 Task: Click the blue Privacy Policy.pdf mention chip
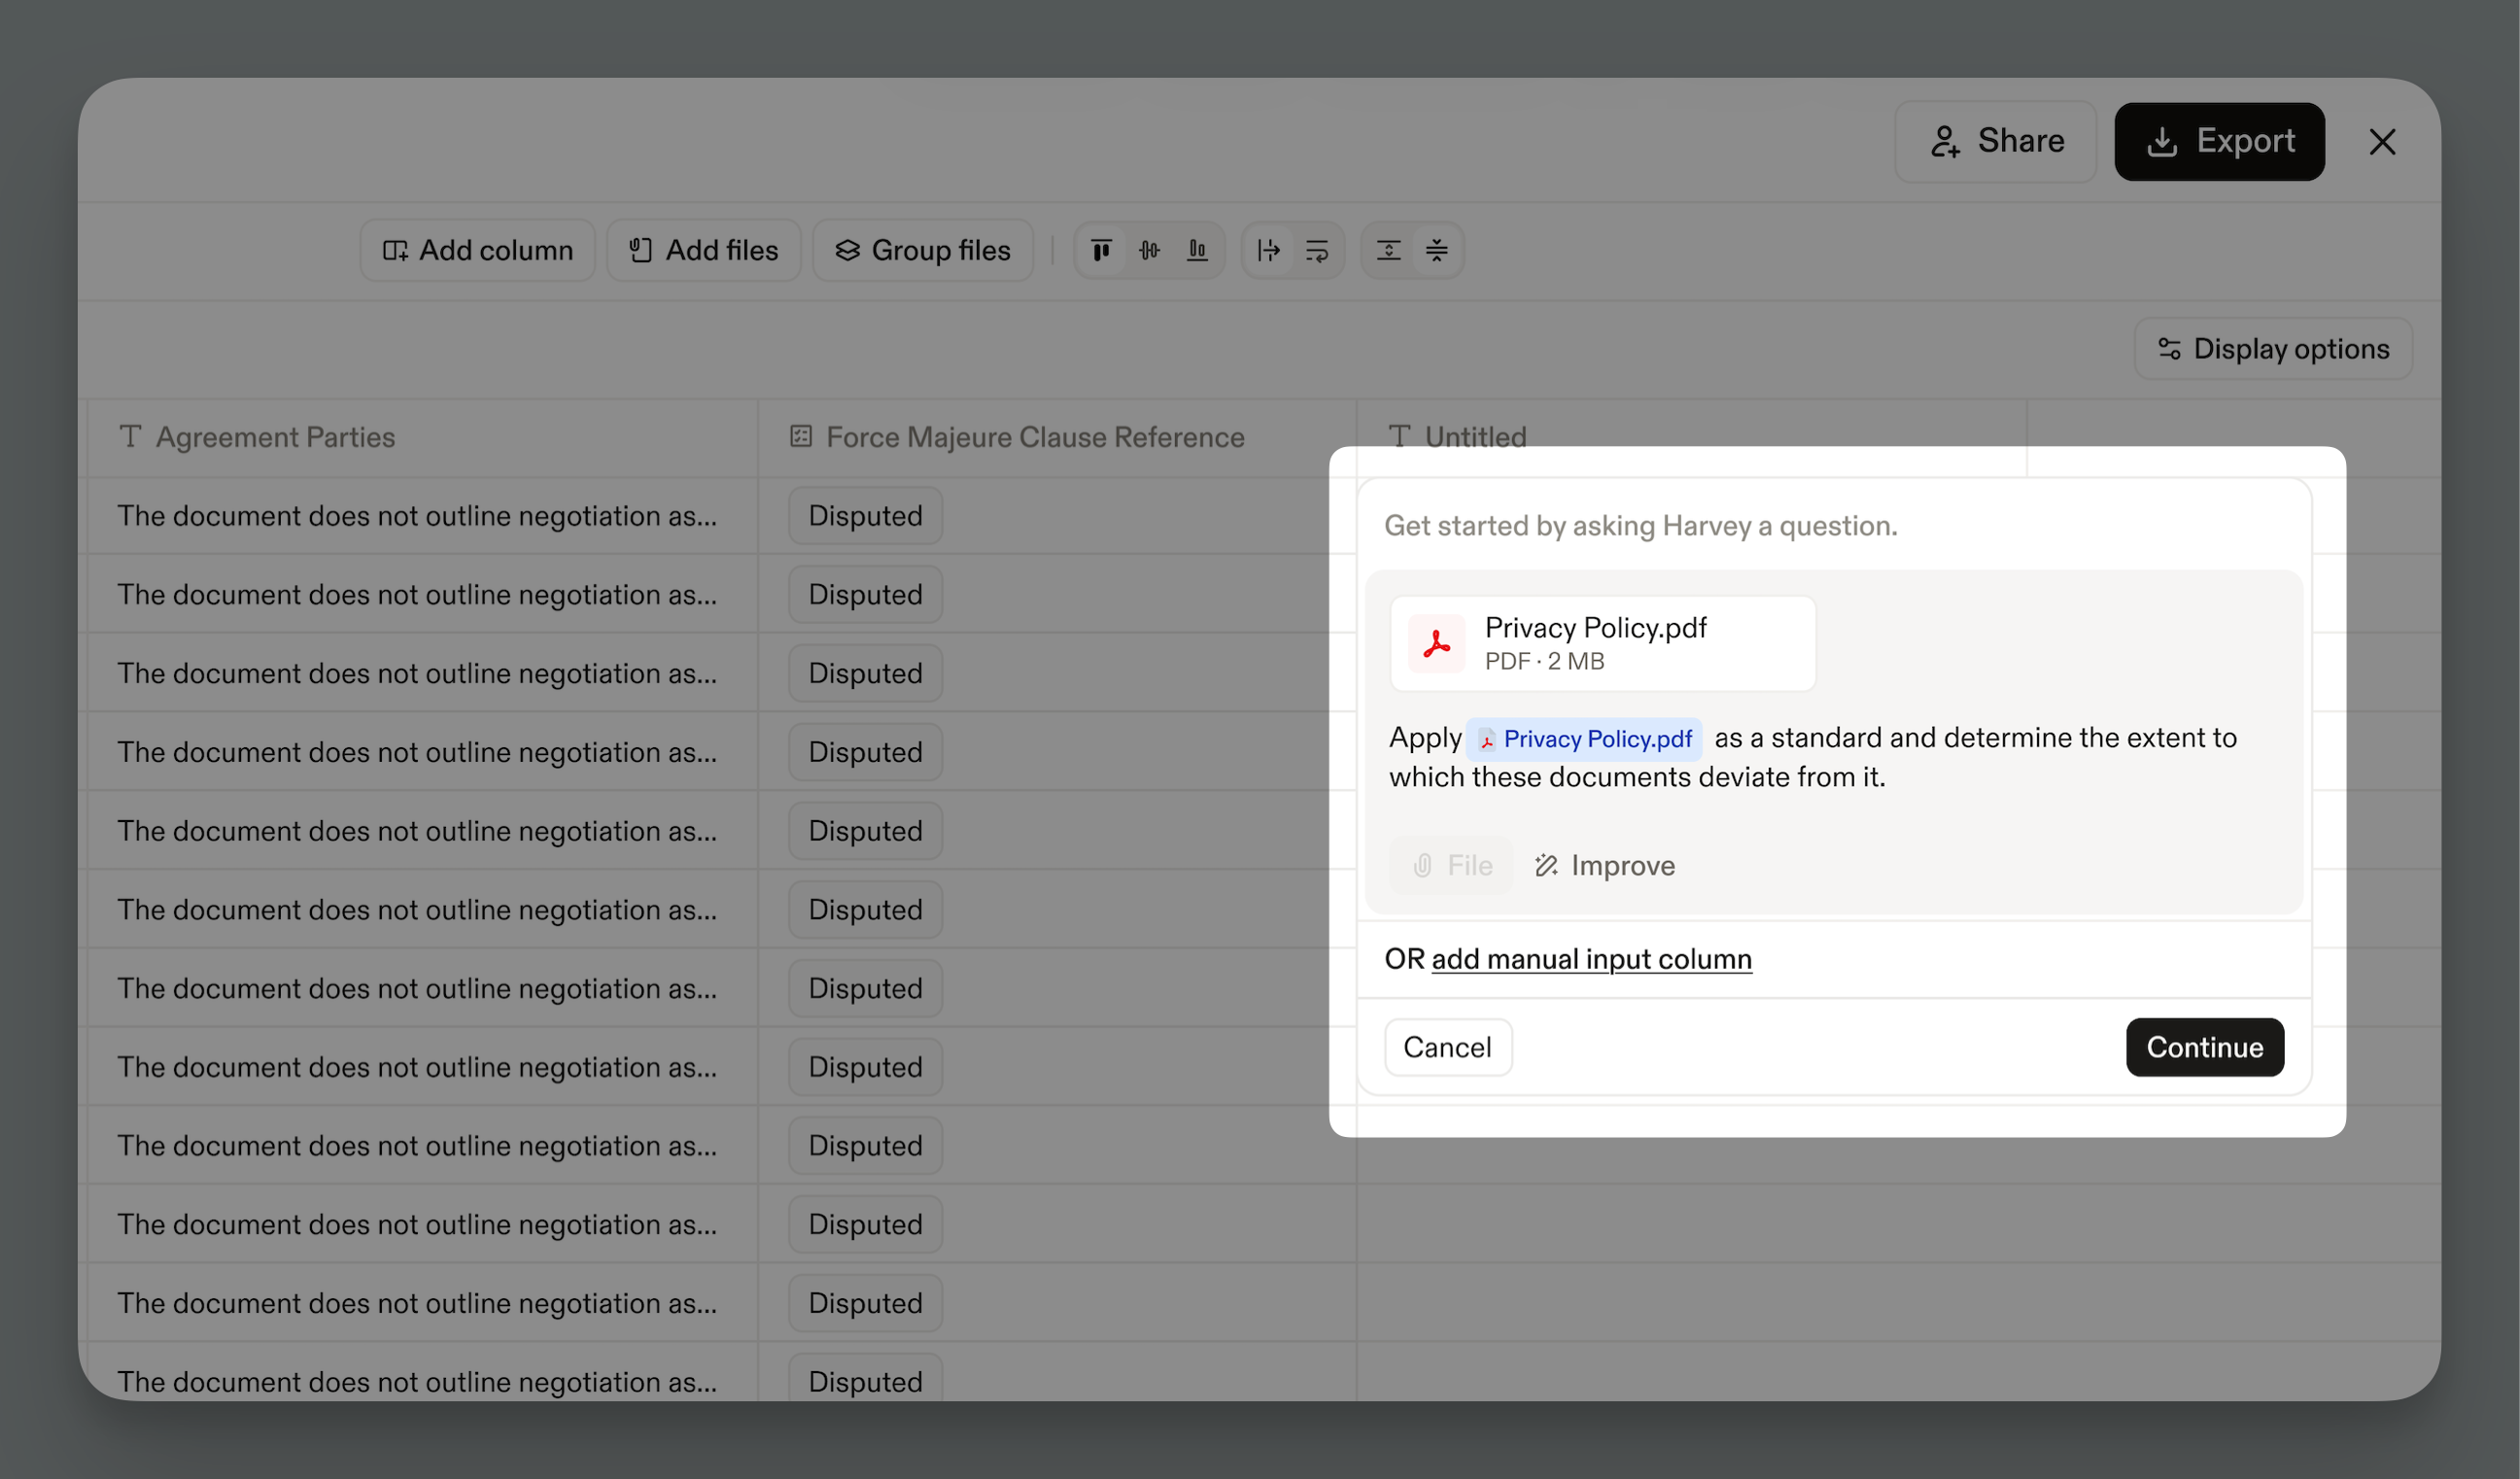[x=1584, y=739]
